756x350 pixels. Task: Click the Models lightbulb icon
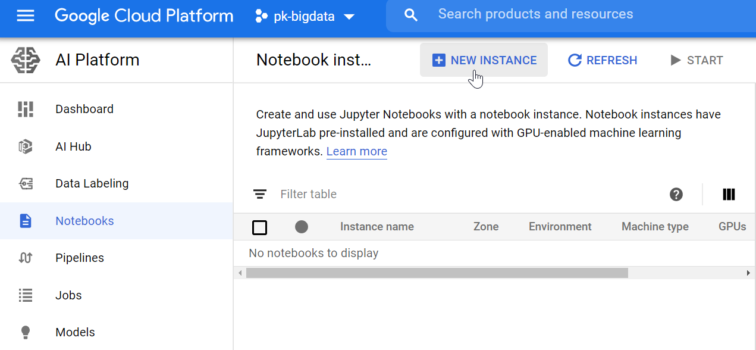click(x=26, y=332)
